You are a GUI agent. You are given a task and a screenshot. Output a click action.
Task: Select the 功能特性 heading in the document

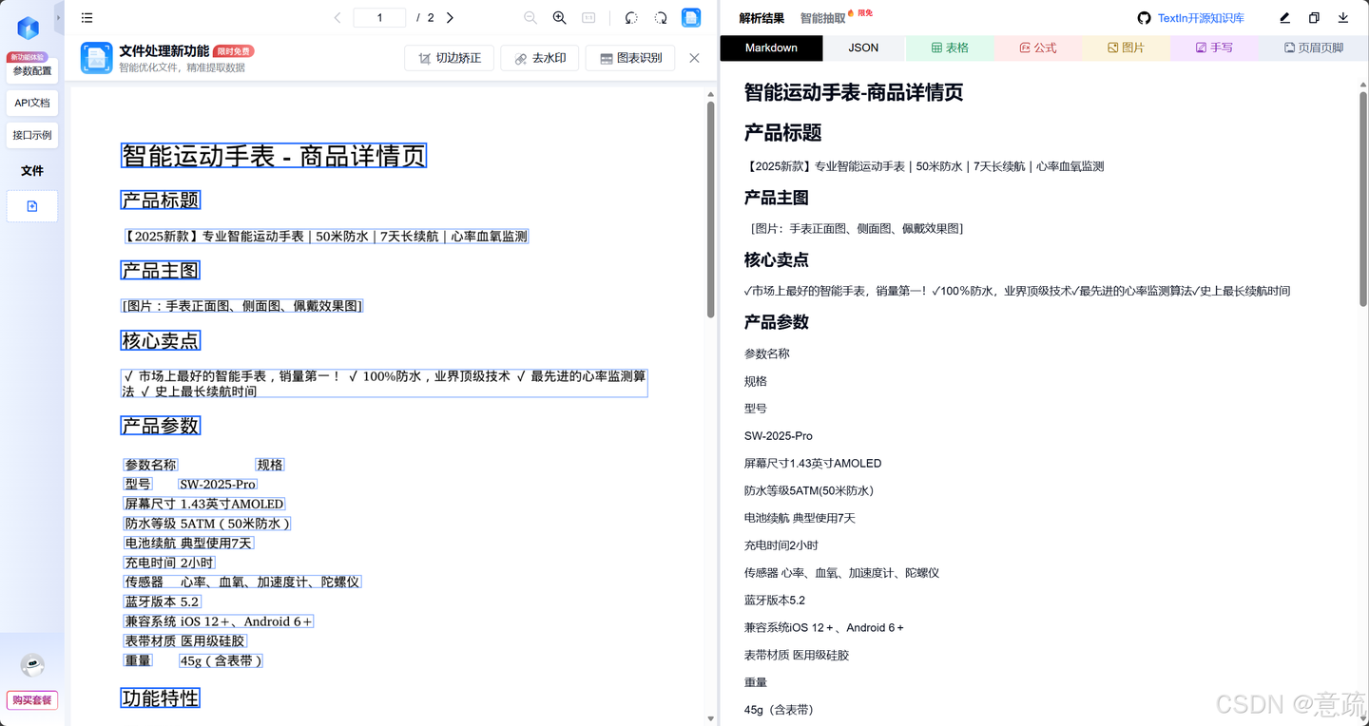[x=161, y=697]
